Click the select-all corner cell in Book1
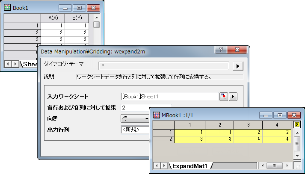Image resolution: width=305 pixels, height=174 pixels. click(22, 18)
